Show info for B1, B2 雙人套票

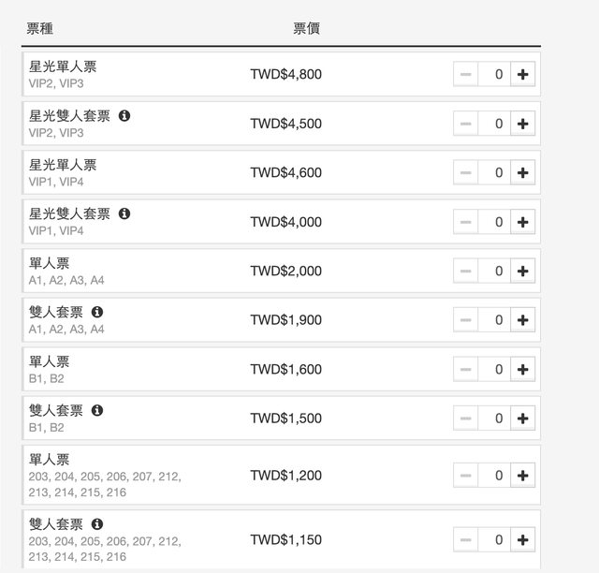[x=97, y=410]
